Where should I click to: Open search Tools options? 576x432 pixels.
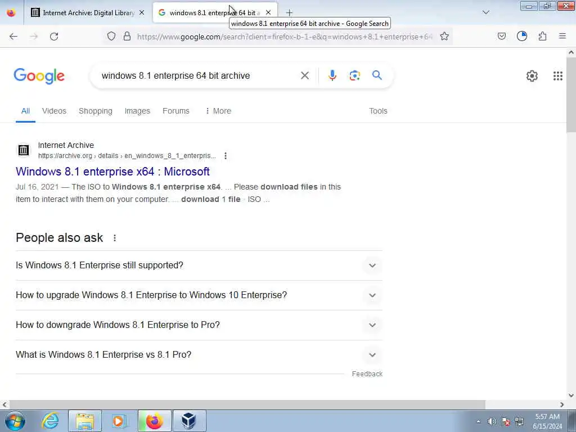(x=378, y=111)
